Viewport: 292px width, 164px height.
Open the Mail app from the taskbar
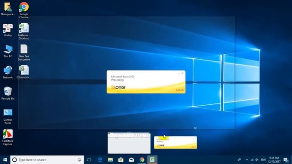tap(131, 160)
